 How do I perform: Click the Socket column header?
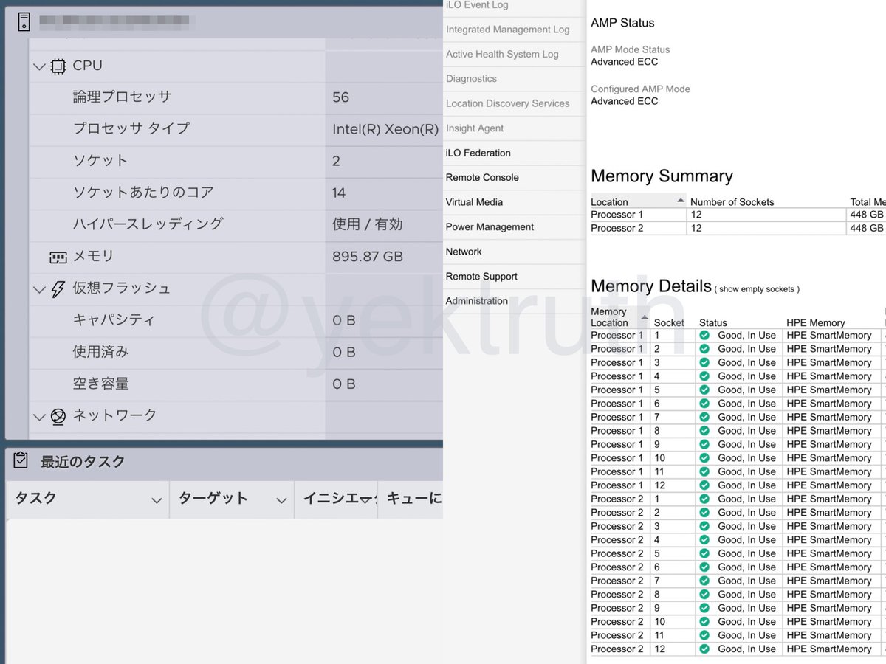pyautogui.click(x=669, y=323)
